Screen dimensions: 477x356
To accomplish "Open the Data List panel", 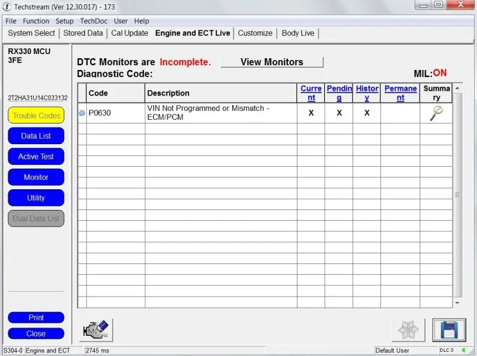I will 36,136.
